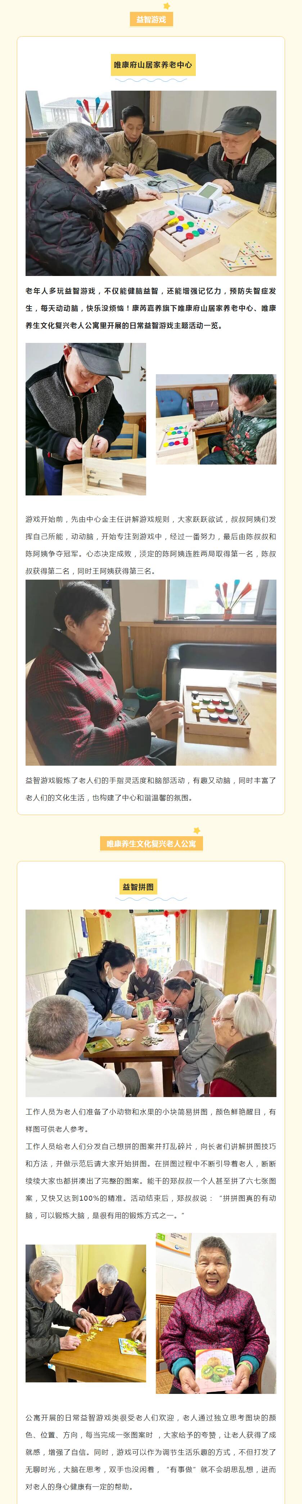Click the star icon above 唯康养生文化复兴老人公寓

(x=197, y=830)
